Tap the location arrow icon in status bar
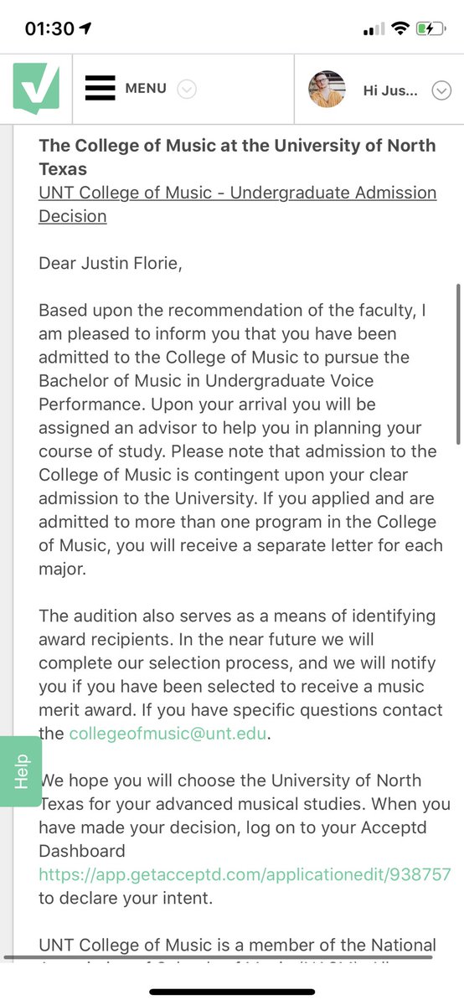The width and height of the screenshot is (464, 1005). 85,28
